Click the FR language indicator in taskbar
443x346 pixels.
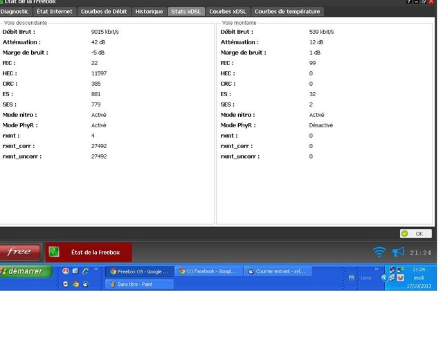[x=352, y=277]
